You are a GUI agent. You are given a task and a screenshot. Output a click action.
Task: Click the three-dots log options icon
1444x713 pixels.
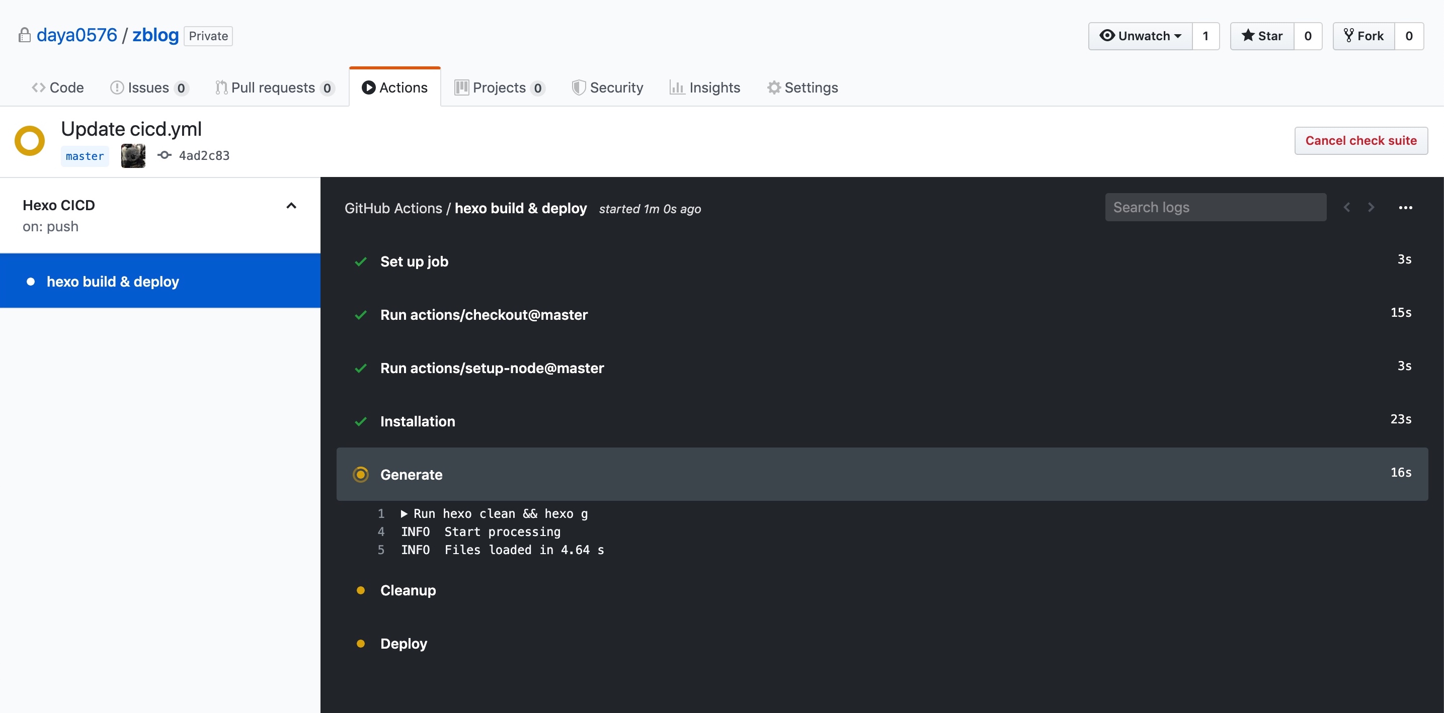click(1405, 208)
